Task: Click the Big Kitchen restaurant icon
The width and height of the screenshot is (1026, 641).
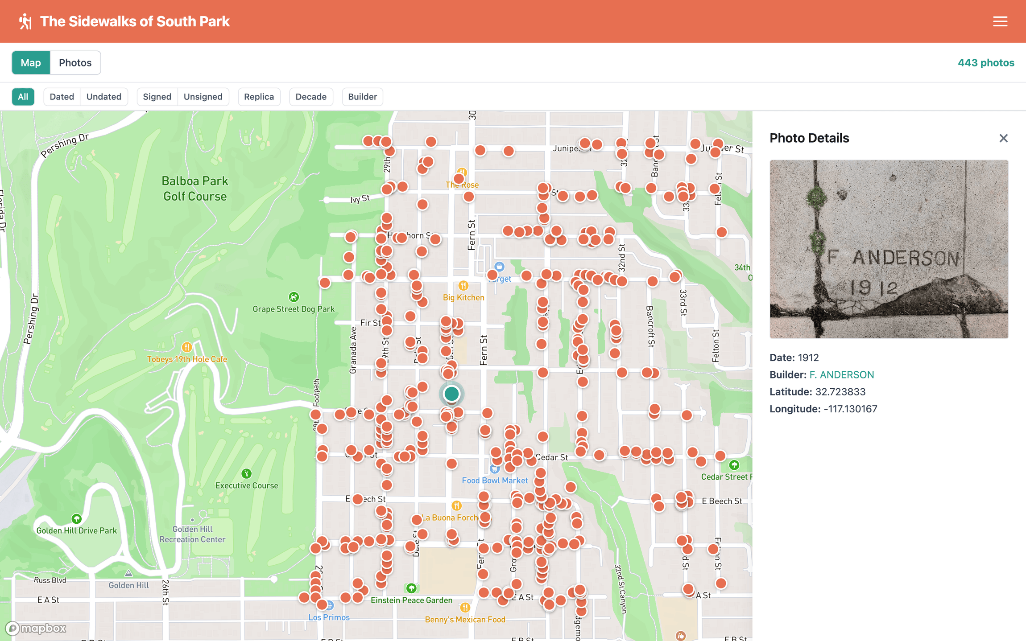Action: [463, 285]
